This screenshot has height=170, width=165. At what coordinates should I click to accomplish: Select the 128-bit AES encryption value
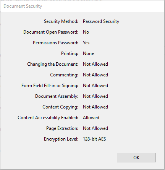tap(94, 139)
